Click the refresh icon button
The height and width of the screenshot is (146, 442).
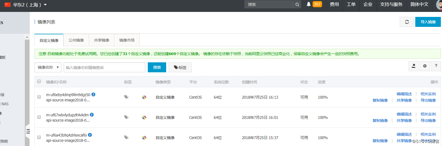point(407,22)
